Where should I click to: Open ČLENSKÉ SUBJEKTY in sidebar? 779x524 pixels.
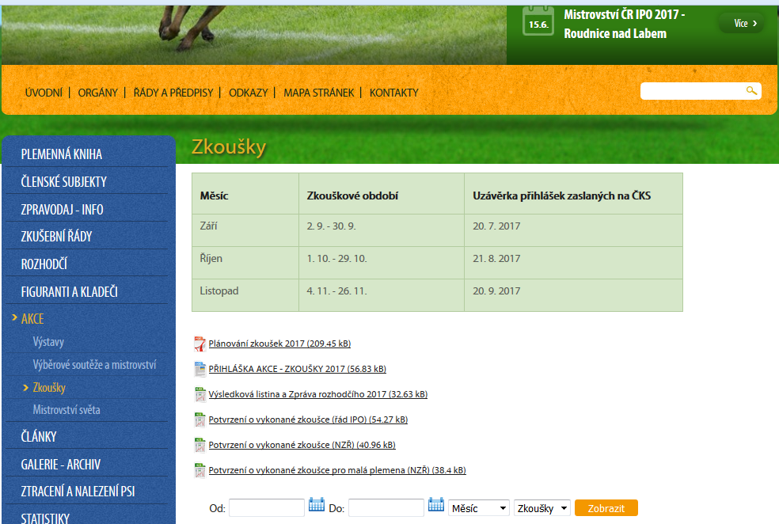pyautogui.click(x=63, y=182)
